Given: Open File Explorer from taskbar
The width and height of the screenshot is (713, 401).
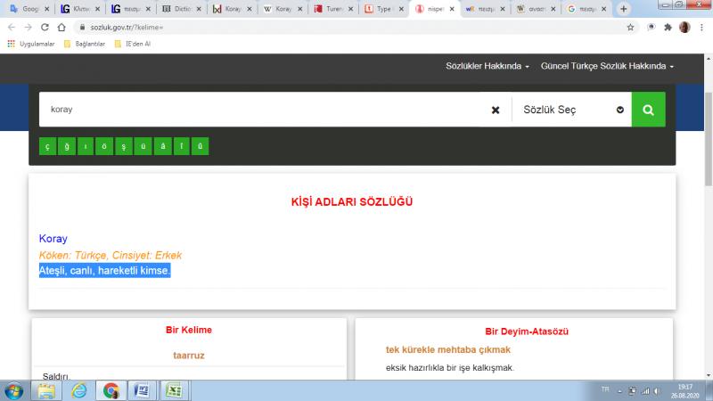Looking at the screenshot, I should tap(46, 391).
